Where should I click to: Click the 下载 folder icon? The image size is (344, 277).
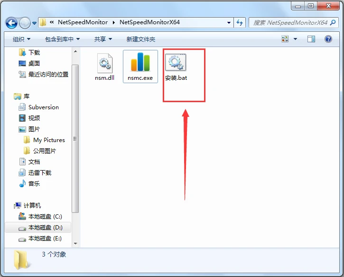click(22, 52)
